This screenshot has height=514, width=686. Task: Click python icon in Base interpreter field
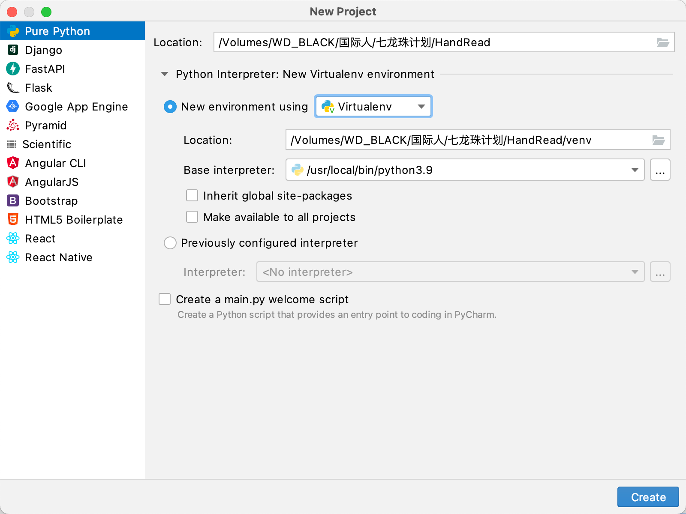[297, 170]
